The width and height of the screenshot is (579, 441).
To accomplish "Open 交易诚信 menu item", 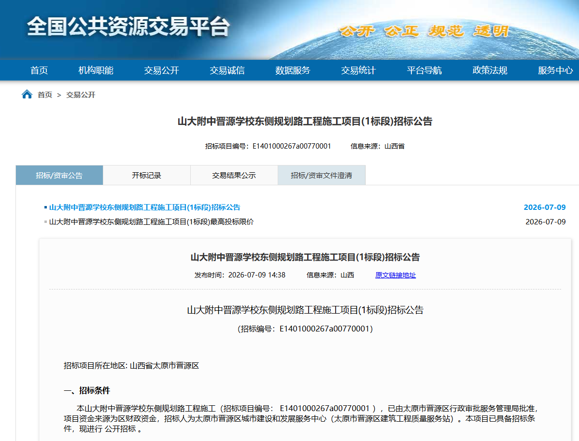I will click(227, 70).
